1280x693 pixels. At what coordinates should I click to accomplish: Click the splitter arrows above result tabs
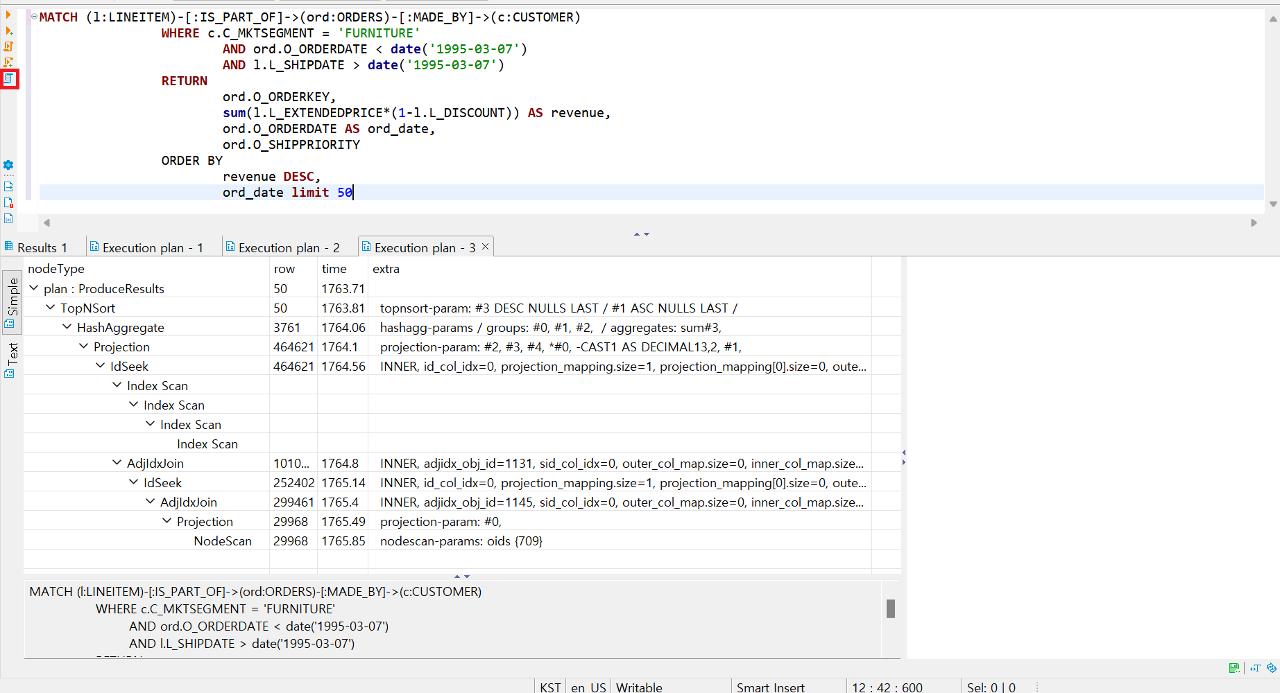[x=642, y=234]
